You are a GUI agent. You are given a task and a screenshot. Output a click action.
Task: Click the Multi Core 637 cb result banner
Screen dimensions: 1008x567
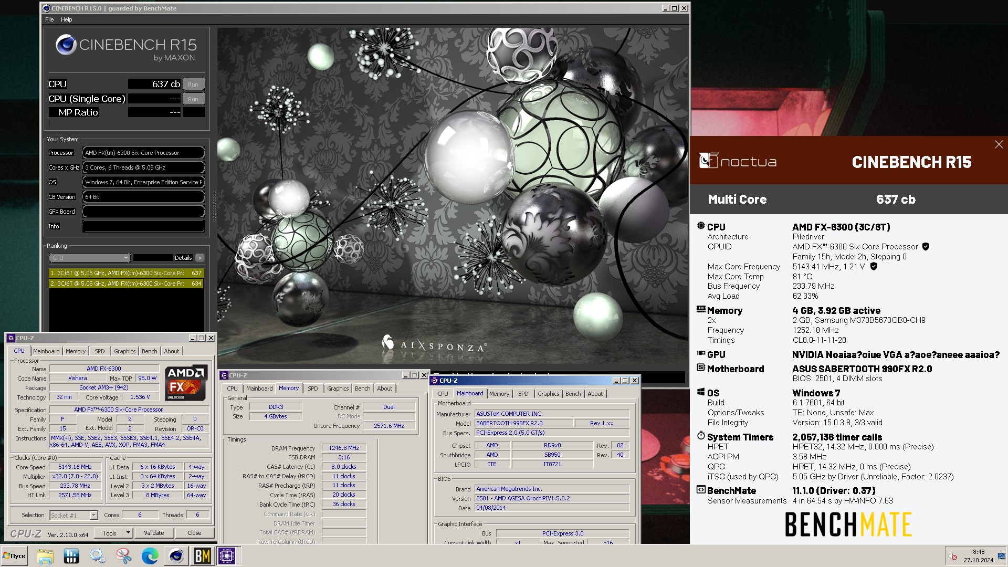tap(849, 199)
